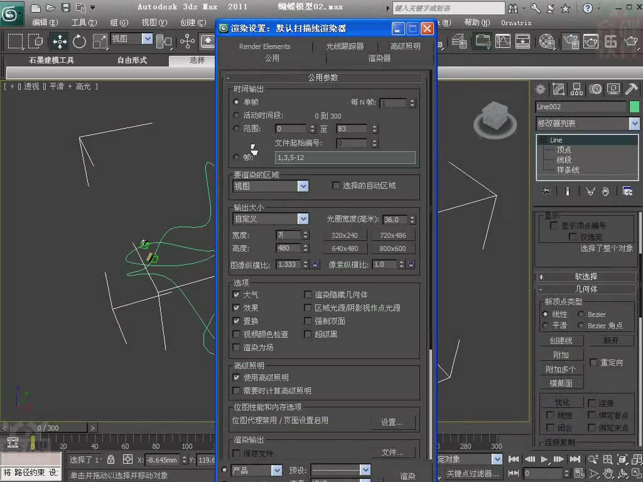The height and width of the screenshot is (482, 643).
Task: Go to the end frame
Action: pyautogui.click(x=575, y=459)
